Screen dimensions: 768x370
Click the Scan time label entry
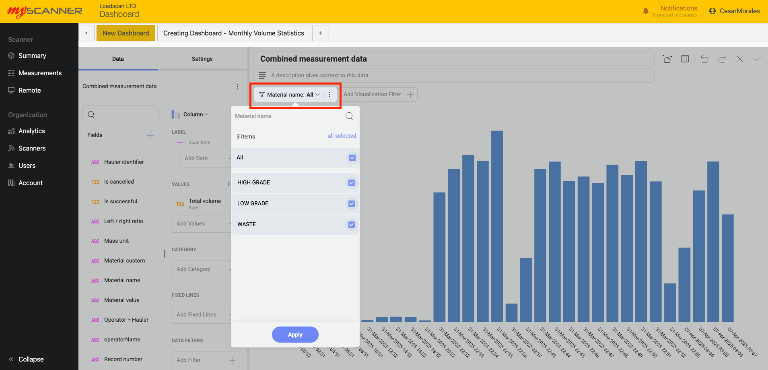pos(199,143)
